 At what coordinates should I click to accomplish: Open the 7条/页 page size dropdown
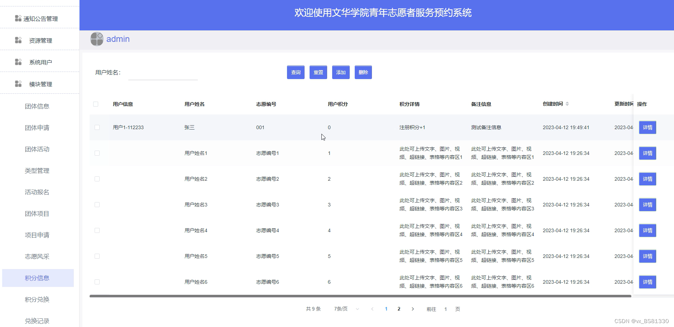point(346,309)
